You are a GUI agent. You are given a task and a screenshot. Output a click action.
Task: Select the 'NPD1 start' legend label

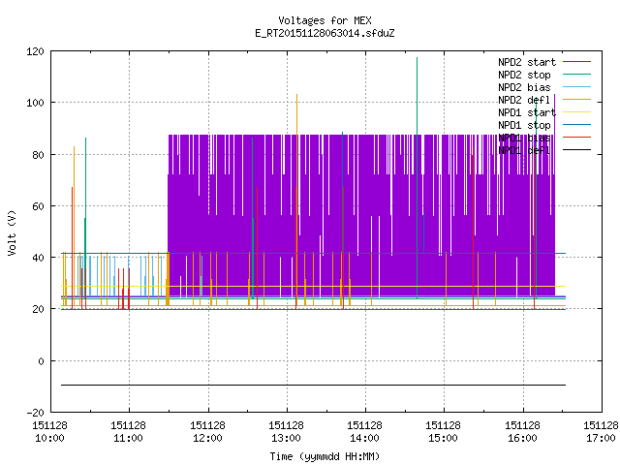(x=527, y=112)
